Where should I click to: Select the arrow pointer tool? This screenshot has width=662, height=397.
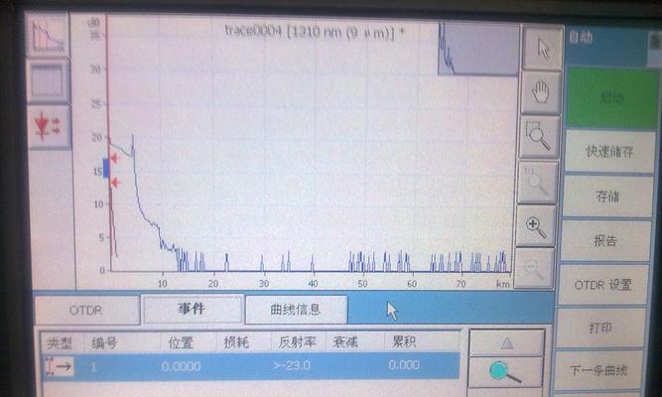click(x=543, y=49)
